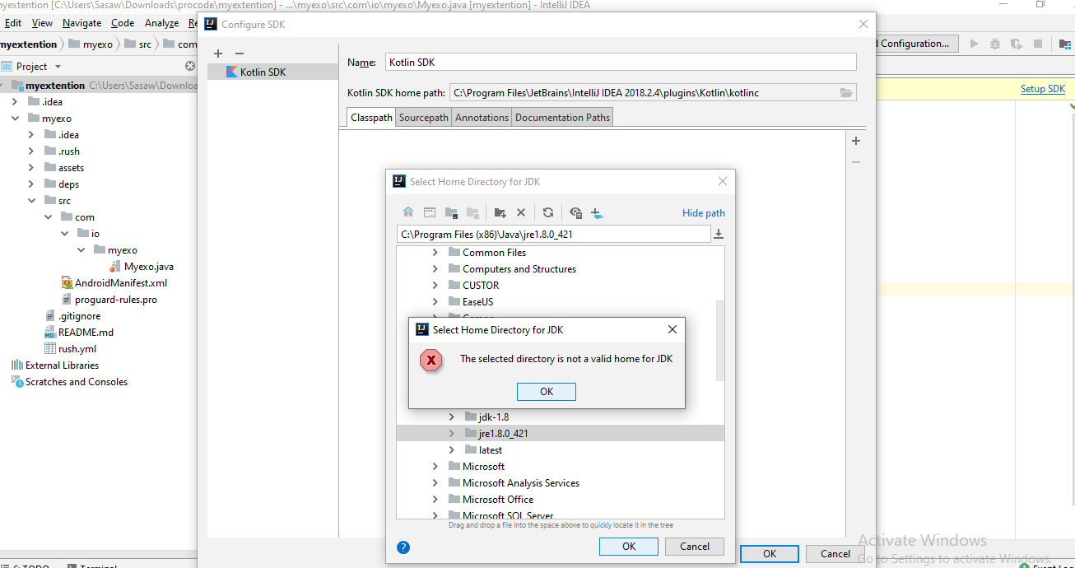Click the Hide path link
Image resolution: width=1075 pixels, height=568 pixels.
click(x=704, y=213)
